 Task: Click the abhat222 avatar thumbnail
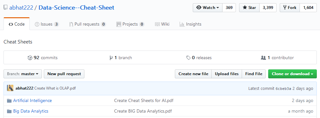10,88
